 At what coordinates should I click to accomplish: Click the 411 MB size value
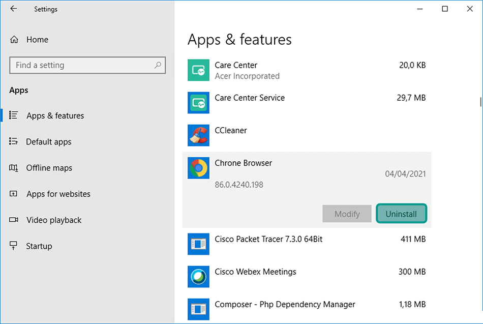click(x=413, y=239)
